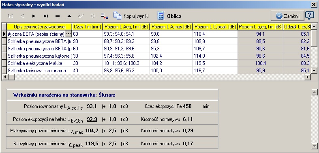The width and height of the screenshot is (319, 153).
Task: Jump to last record navigator button
Action: 46,16
